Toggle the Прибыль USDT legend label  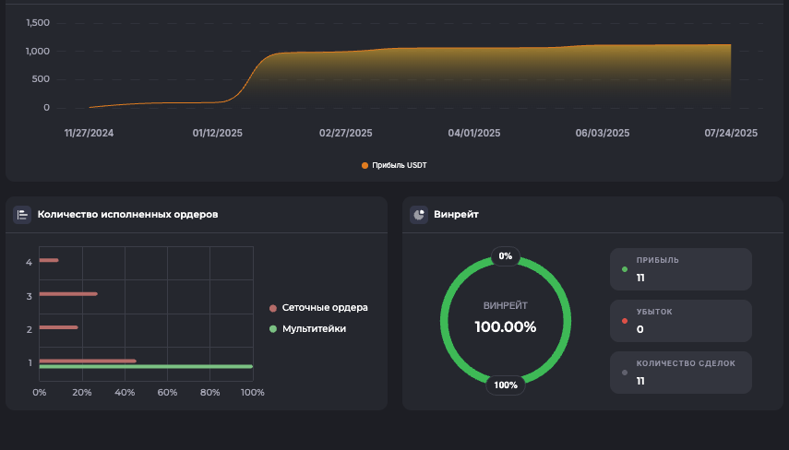(399, 166)
